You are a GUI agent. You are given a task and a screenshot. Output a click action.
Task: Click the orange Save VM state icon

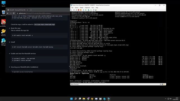(x=81, y=10)
